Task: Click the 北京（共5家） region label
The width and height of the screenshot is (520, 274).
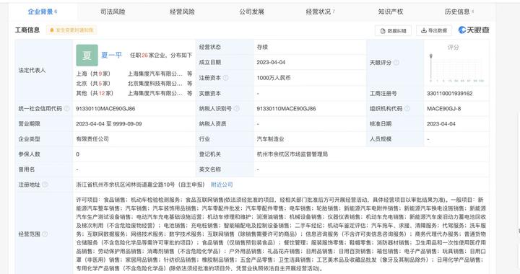Action: pos(93,84)
